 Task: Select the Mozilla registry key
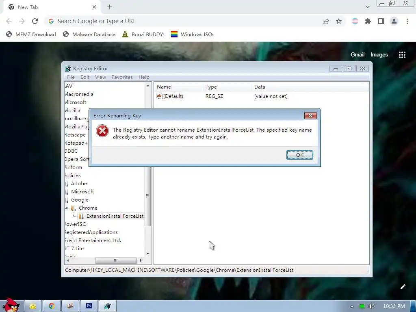[72, 110]
